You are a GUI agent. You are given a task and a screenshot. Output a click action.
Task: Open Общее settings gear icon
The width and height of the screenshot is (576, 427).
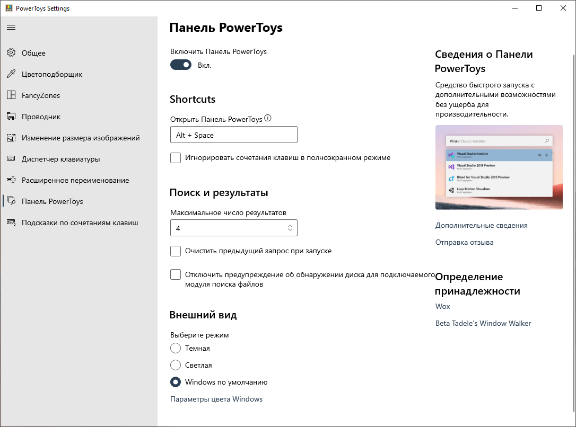[11, 53]
